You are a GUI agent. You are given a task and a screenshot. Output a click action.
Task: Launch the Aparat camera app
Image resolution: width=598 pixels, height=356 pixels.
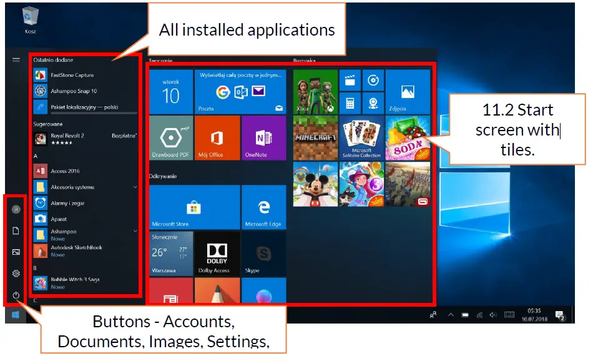[85, 219]
